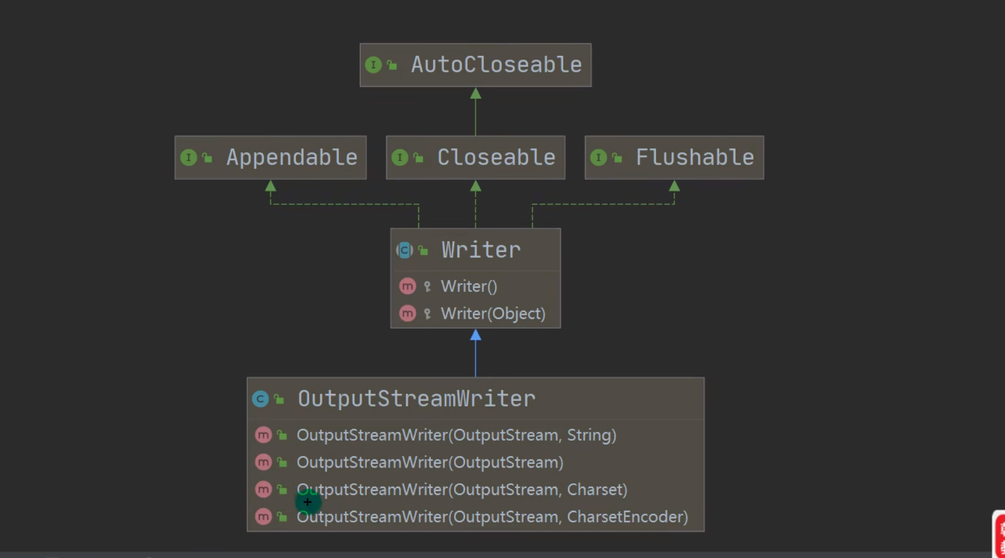Click the visibility lock icon beside Flushable
This screenshot has height=558, width=1005.
[x=617, y=158]
